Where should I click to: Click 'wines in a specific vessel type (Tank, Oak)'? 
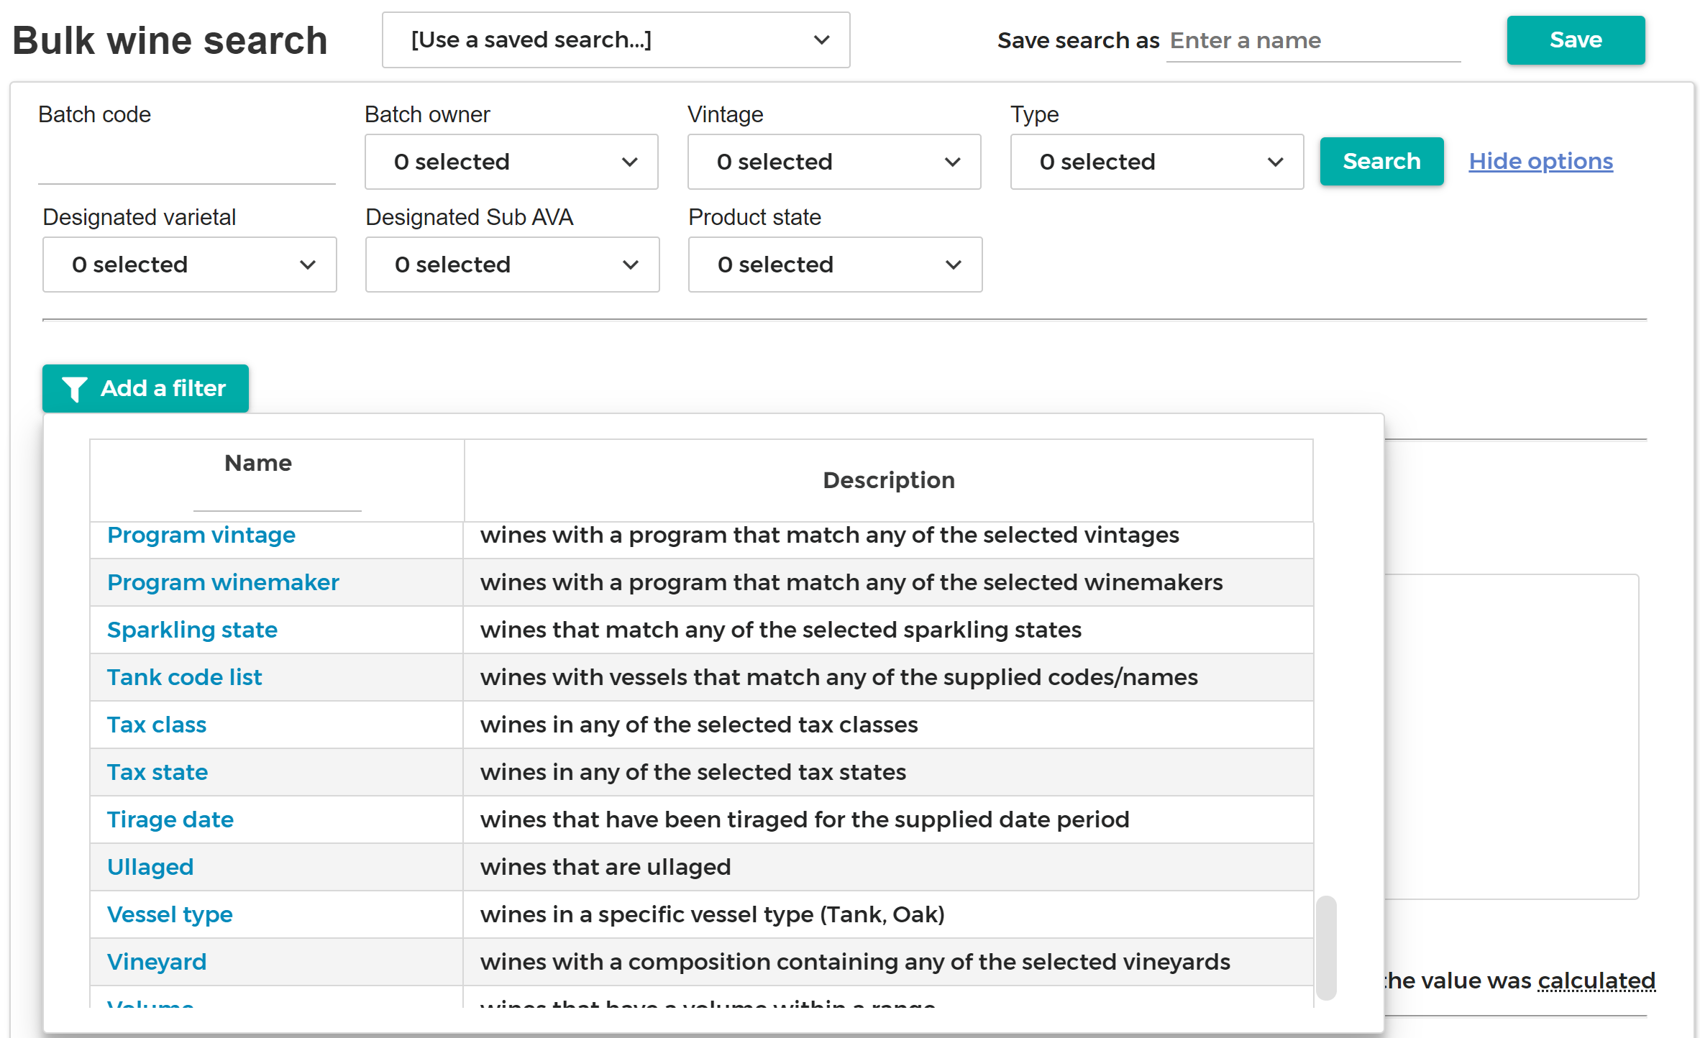(x=713, y=914)
